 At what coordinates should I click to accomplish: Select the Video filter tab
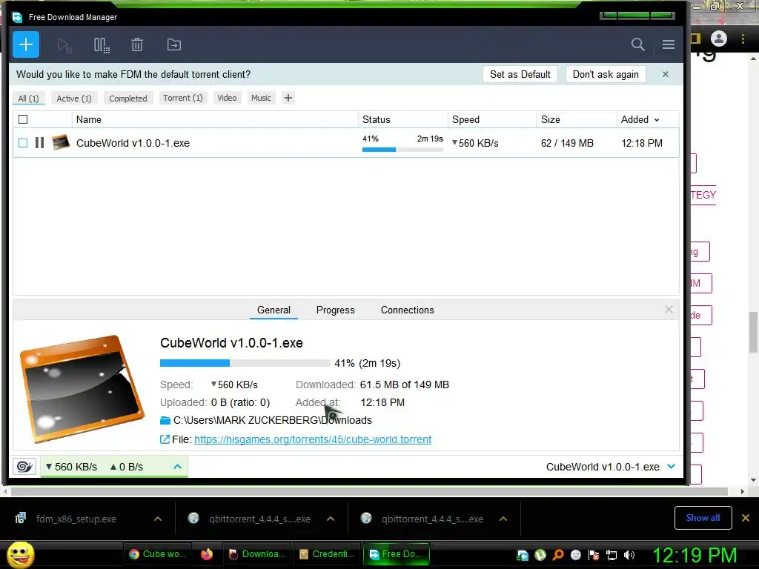pos(227,98)
